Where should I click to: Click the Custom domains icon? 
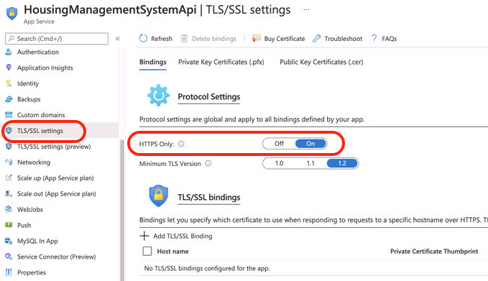click(x=9, y=115)
